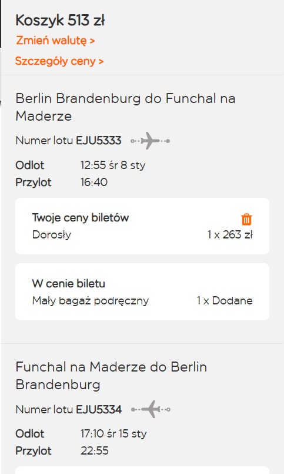This screenshot has width=284, height=474.
Task: Open the Zmień walutę link
Action: pos(55,40)
